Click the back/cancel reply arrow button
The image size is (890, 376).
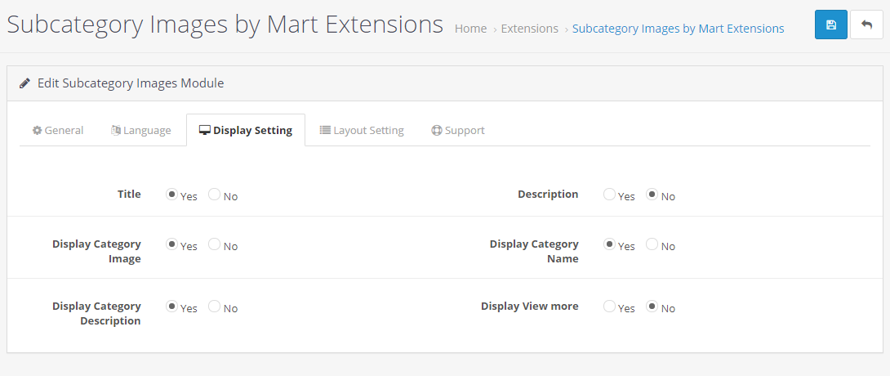866,25
